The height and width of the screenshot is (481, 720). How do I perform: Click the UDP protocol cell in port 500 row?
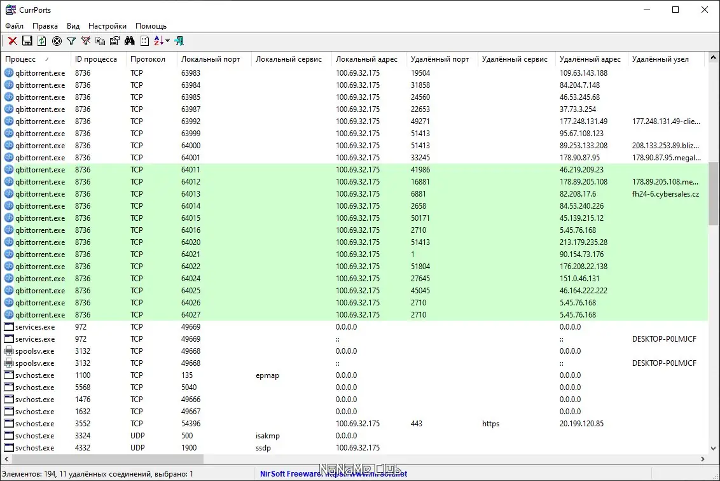[x=137, y=436]
